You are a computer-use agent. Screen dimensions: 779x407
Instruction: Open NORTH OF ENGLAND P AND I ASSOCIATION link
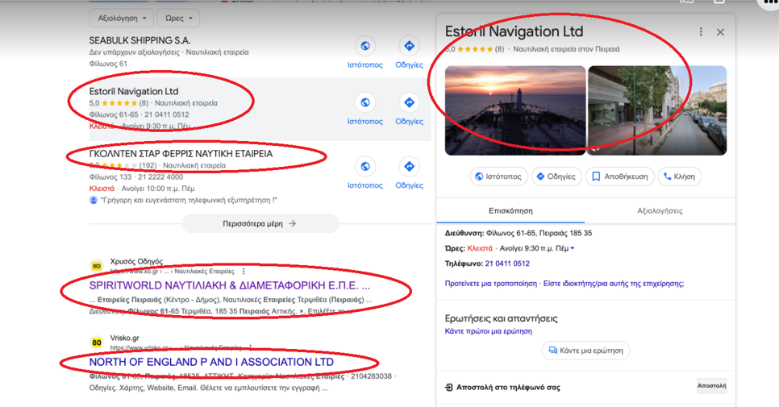211,362
